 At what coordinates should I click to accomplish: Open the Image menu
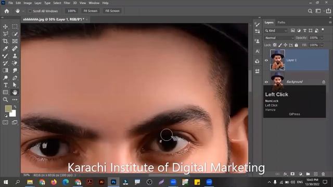pyautogui.click(x=28, y=3)
